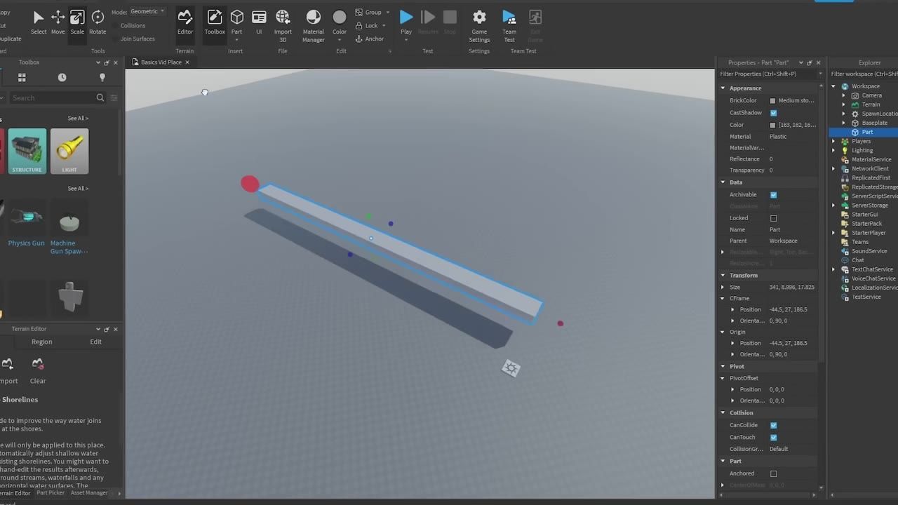Launch Team Test

(x=509, y=25)
